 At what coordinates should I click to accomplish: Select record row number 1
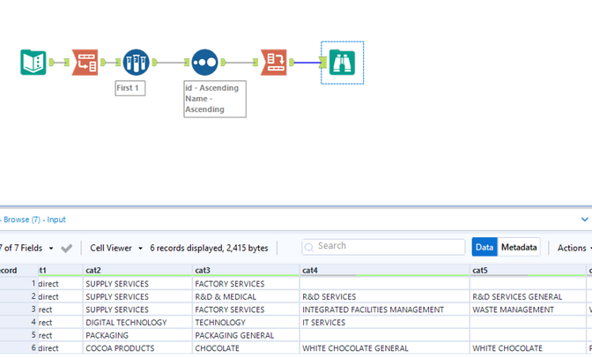point(18,284)
